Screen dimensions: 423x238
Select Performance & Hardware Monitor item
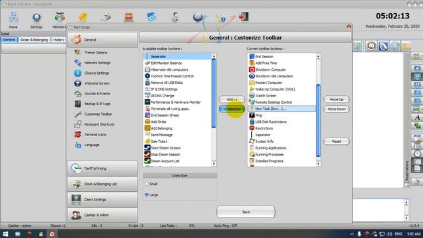coord(178,102)
